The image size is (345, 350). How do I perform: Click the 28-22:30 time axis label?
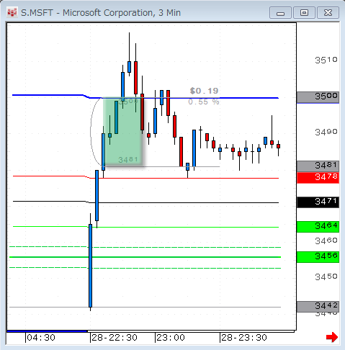(x=115, y=338)
